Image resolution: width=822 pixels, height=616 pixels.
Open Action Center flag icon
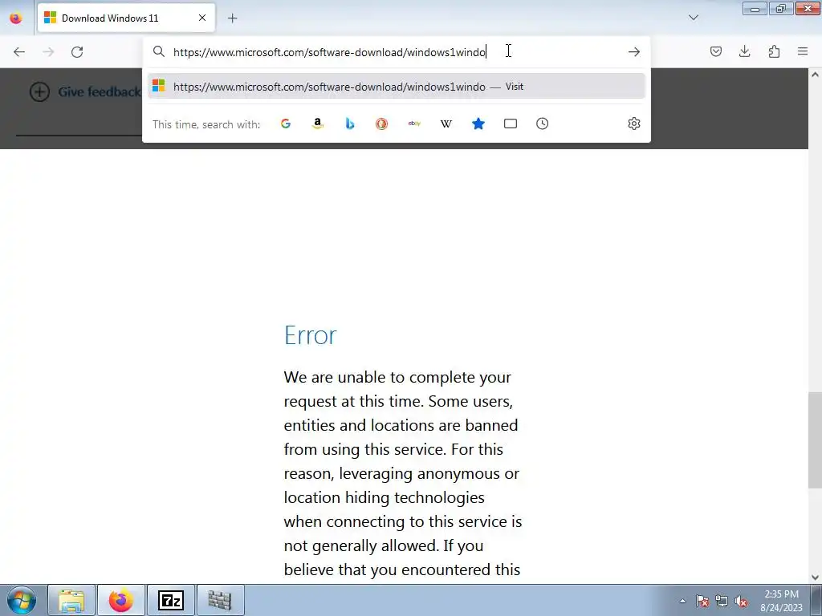[702, 601]
